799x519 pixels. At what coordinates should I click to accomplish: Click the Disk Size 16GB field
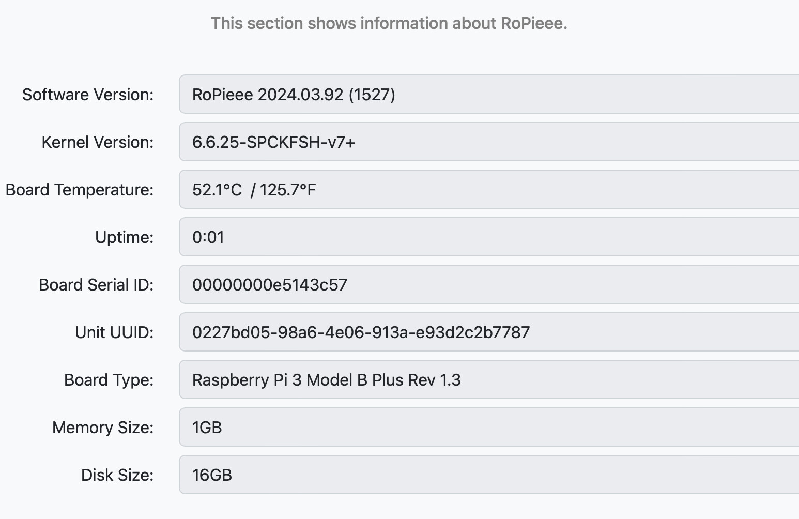[489, 475]
